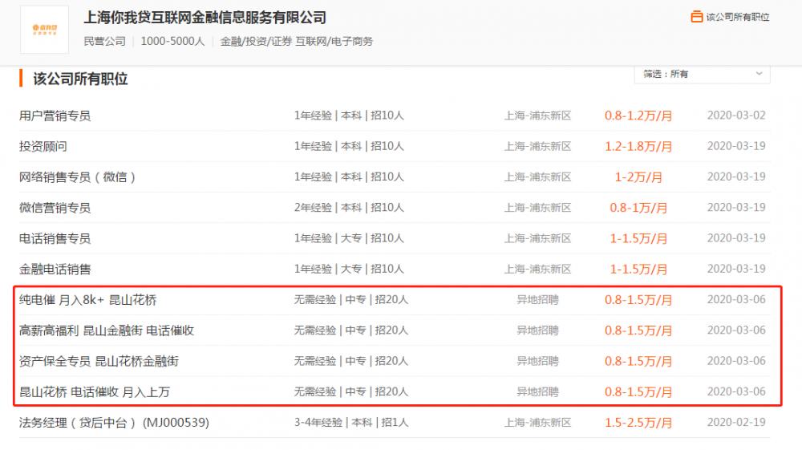
Task: Open the 微信营销专员 job posting
Action: (55, 208)
